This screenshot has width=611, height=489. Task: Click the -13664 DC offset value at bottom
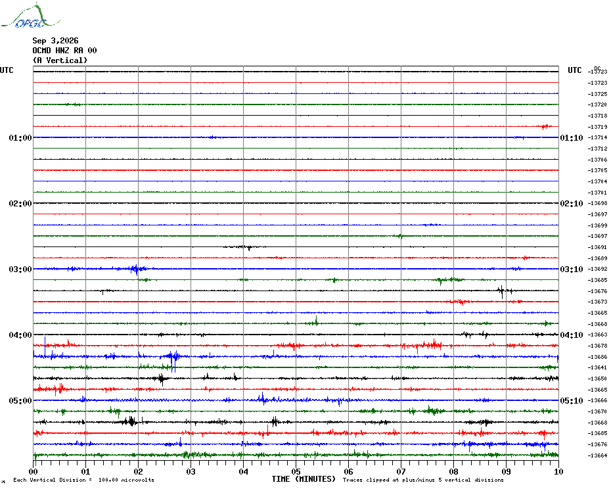[598, 455]
